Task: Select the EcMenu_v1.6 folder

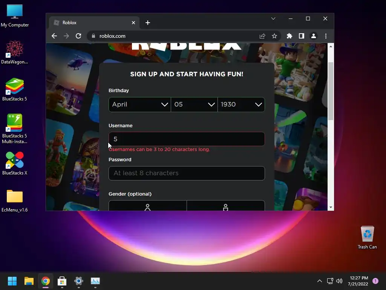Action: pyautogui.click(x=15, y=201)
